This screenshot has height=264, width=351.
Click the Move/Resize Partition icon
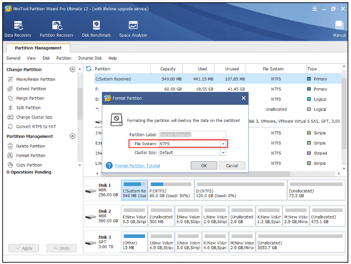[x=10, y=79]
